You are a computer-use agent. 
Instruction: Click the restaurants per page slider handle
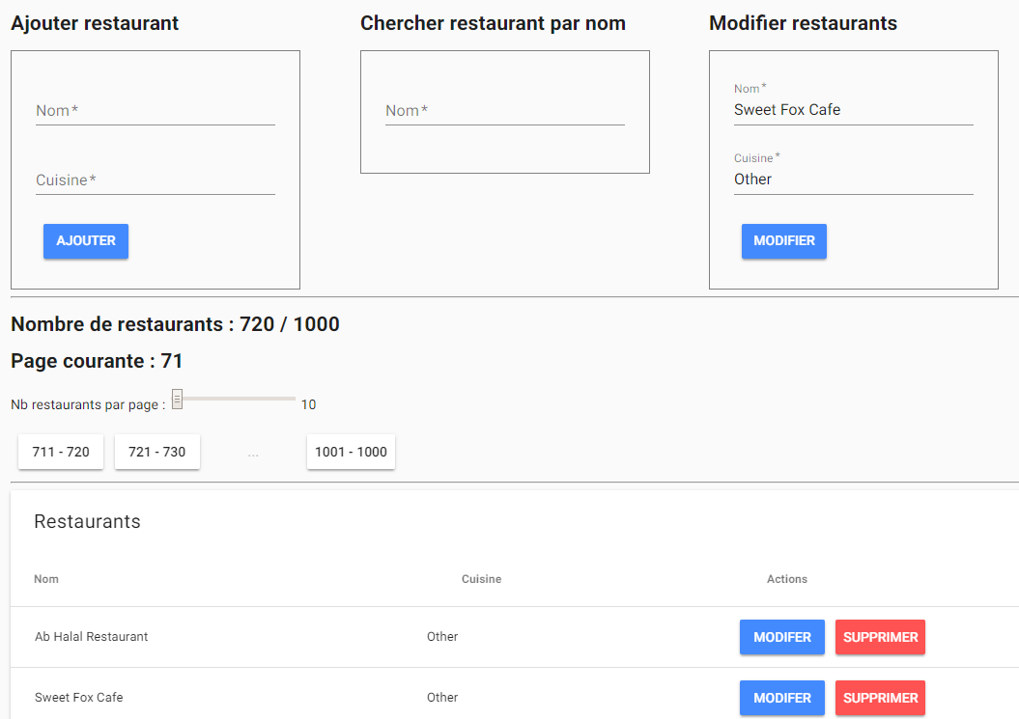(177, 399)
